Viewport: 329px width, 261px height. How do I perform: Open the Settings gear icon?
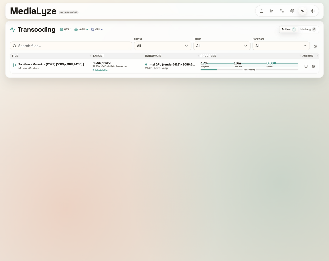tap(313, 11)
